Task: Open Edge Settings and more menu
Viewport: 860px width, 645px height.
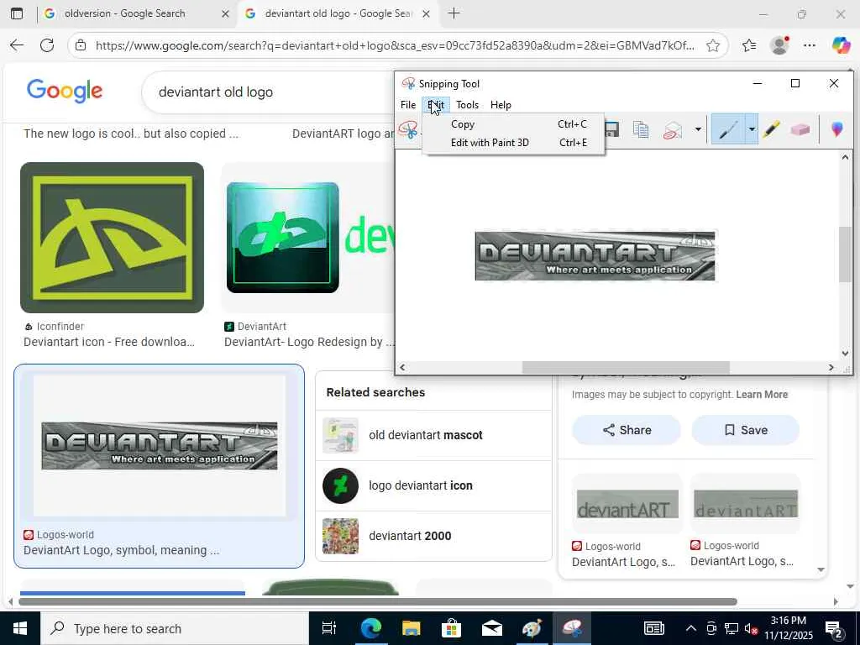Action: tap(810, 45)
